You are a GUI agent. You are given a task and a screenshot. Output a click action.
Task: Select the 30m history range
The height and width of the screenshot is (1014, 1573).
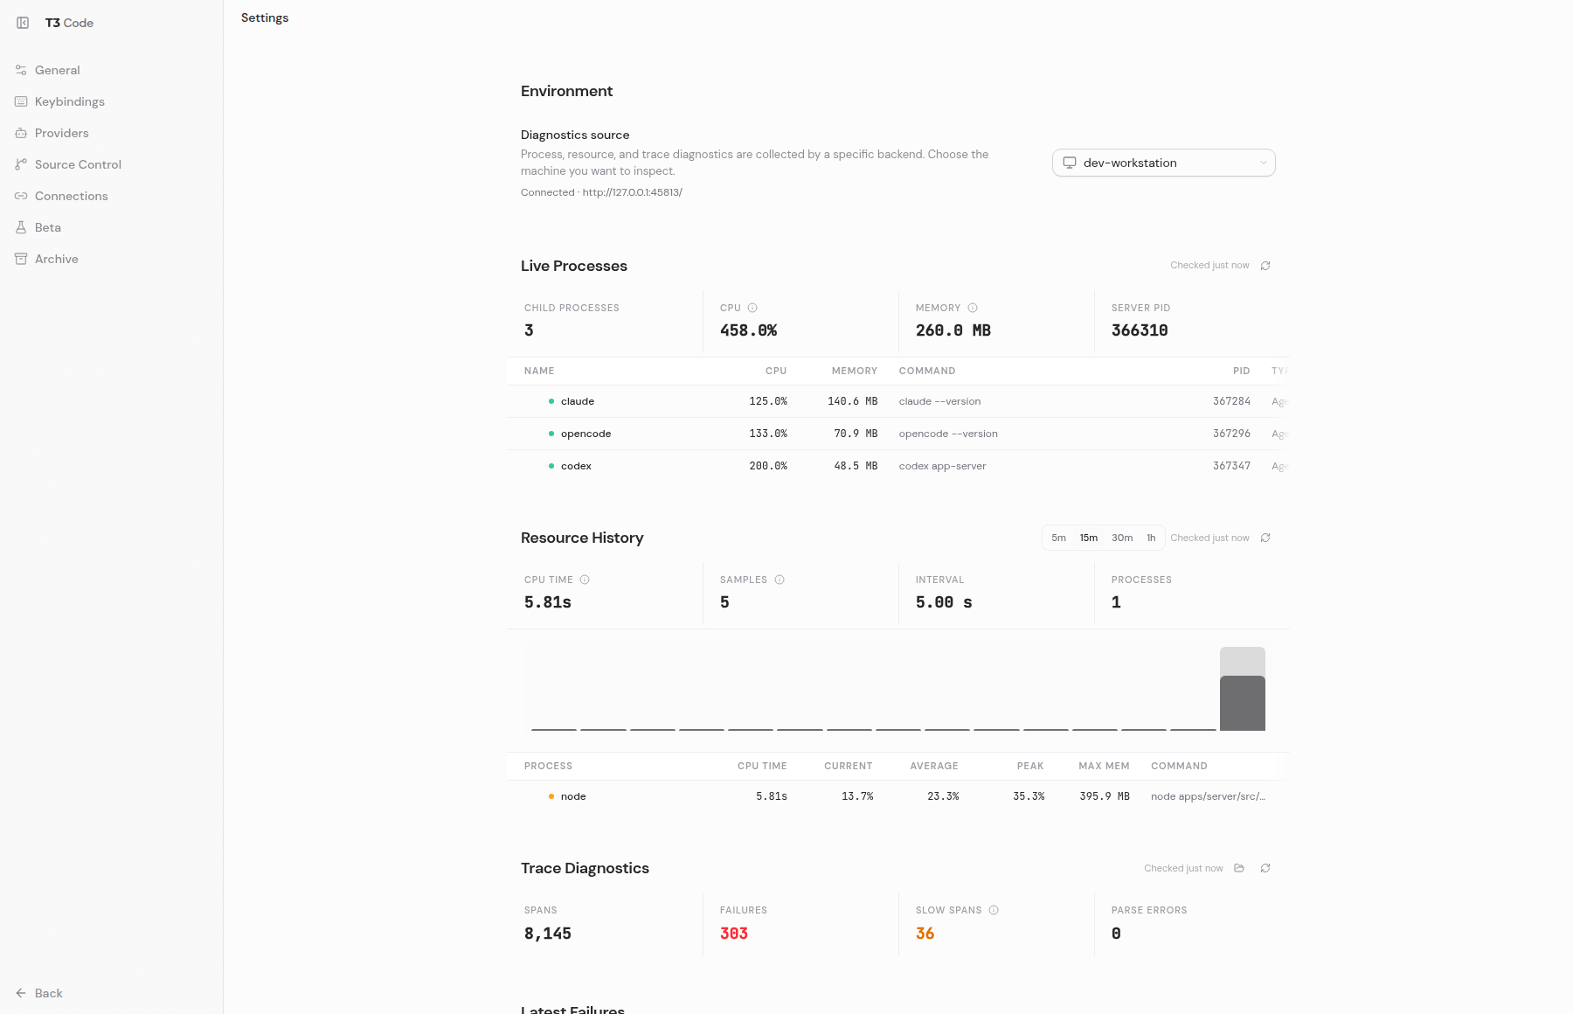tap(1122, 538)
